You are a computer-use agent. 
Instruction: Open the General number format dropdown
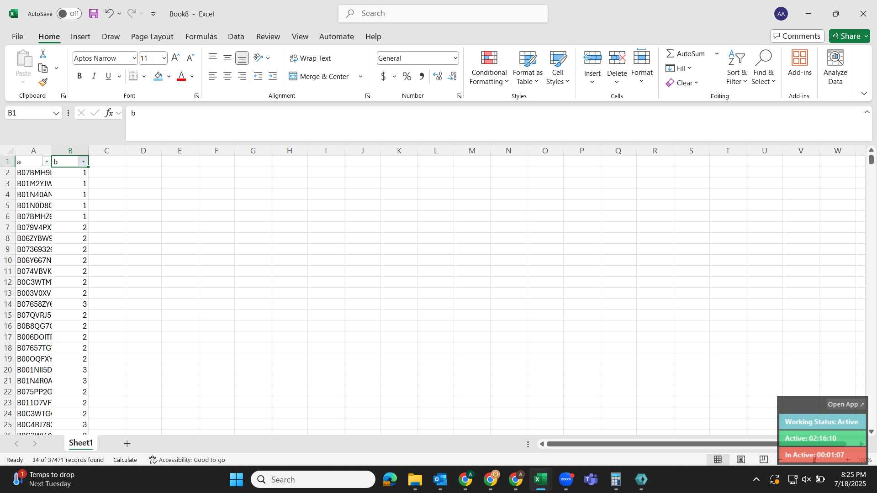pyautogui.click(x=455, y=58)
